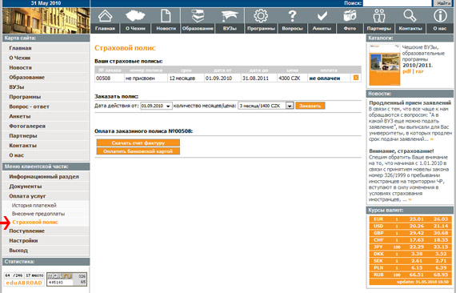
Task: Open the ВУЗы graduation cap icon
Action: [230, 16]
